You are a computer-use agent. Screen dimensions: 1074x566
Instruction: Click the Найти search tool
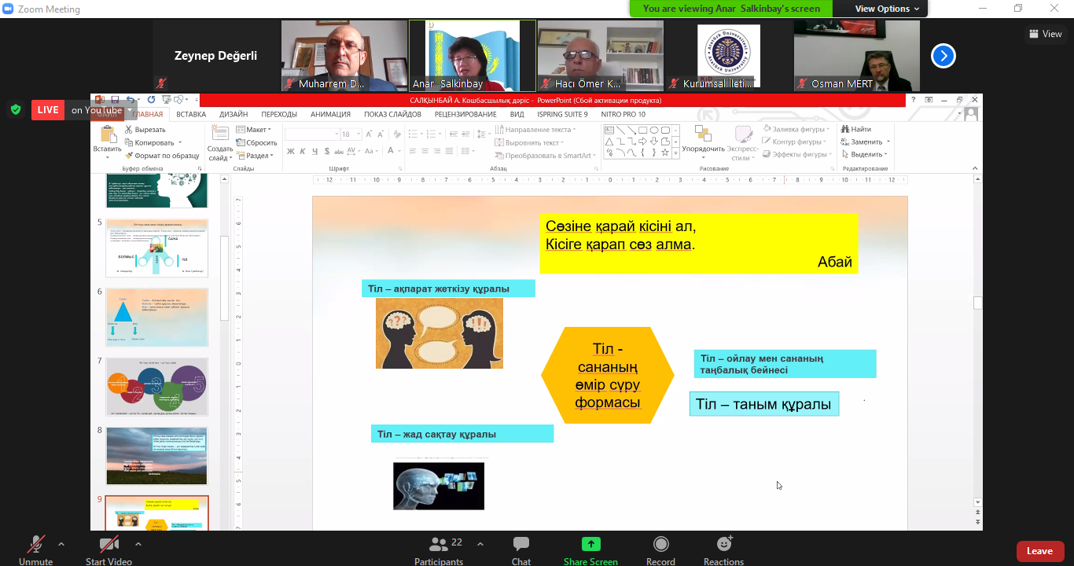coord(855,129)
